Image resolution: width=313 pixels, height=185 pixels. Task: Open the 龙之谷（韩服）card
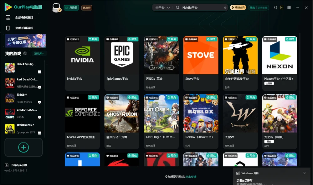click(280, 122)
